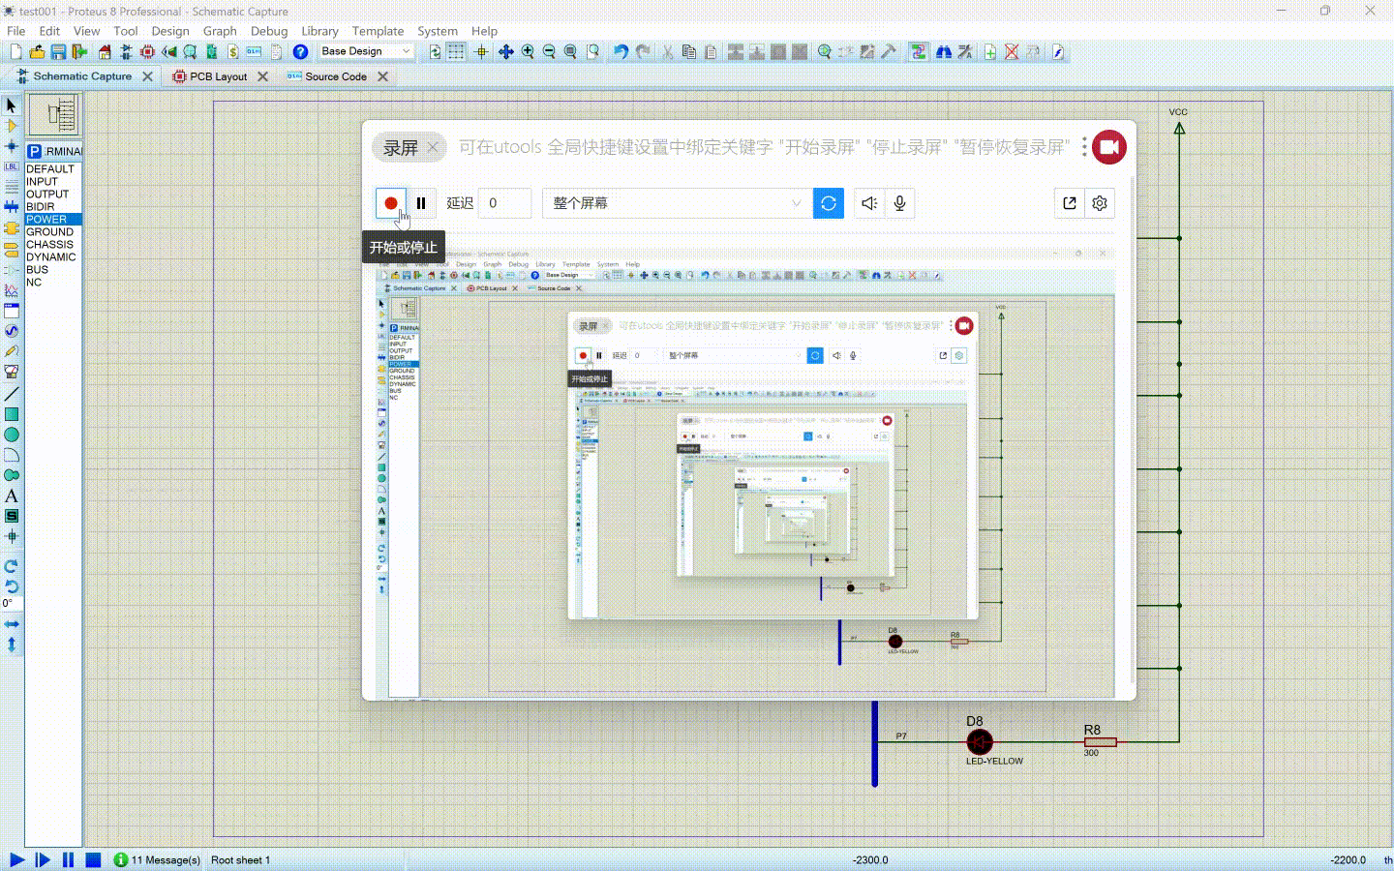Close the Schematic Capture tab
The height and width of the screenshot is (871, 1394).
(147, 76)
